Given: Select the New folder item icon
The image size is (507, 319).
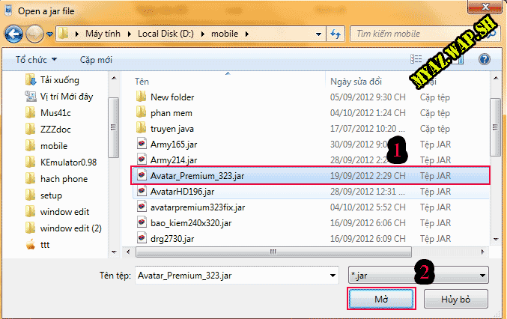Looking at the screenshot, I should point(141,97).
